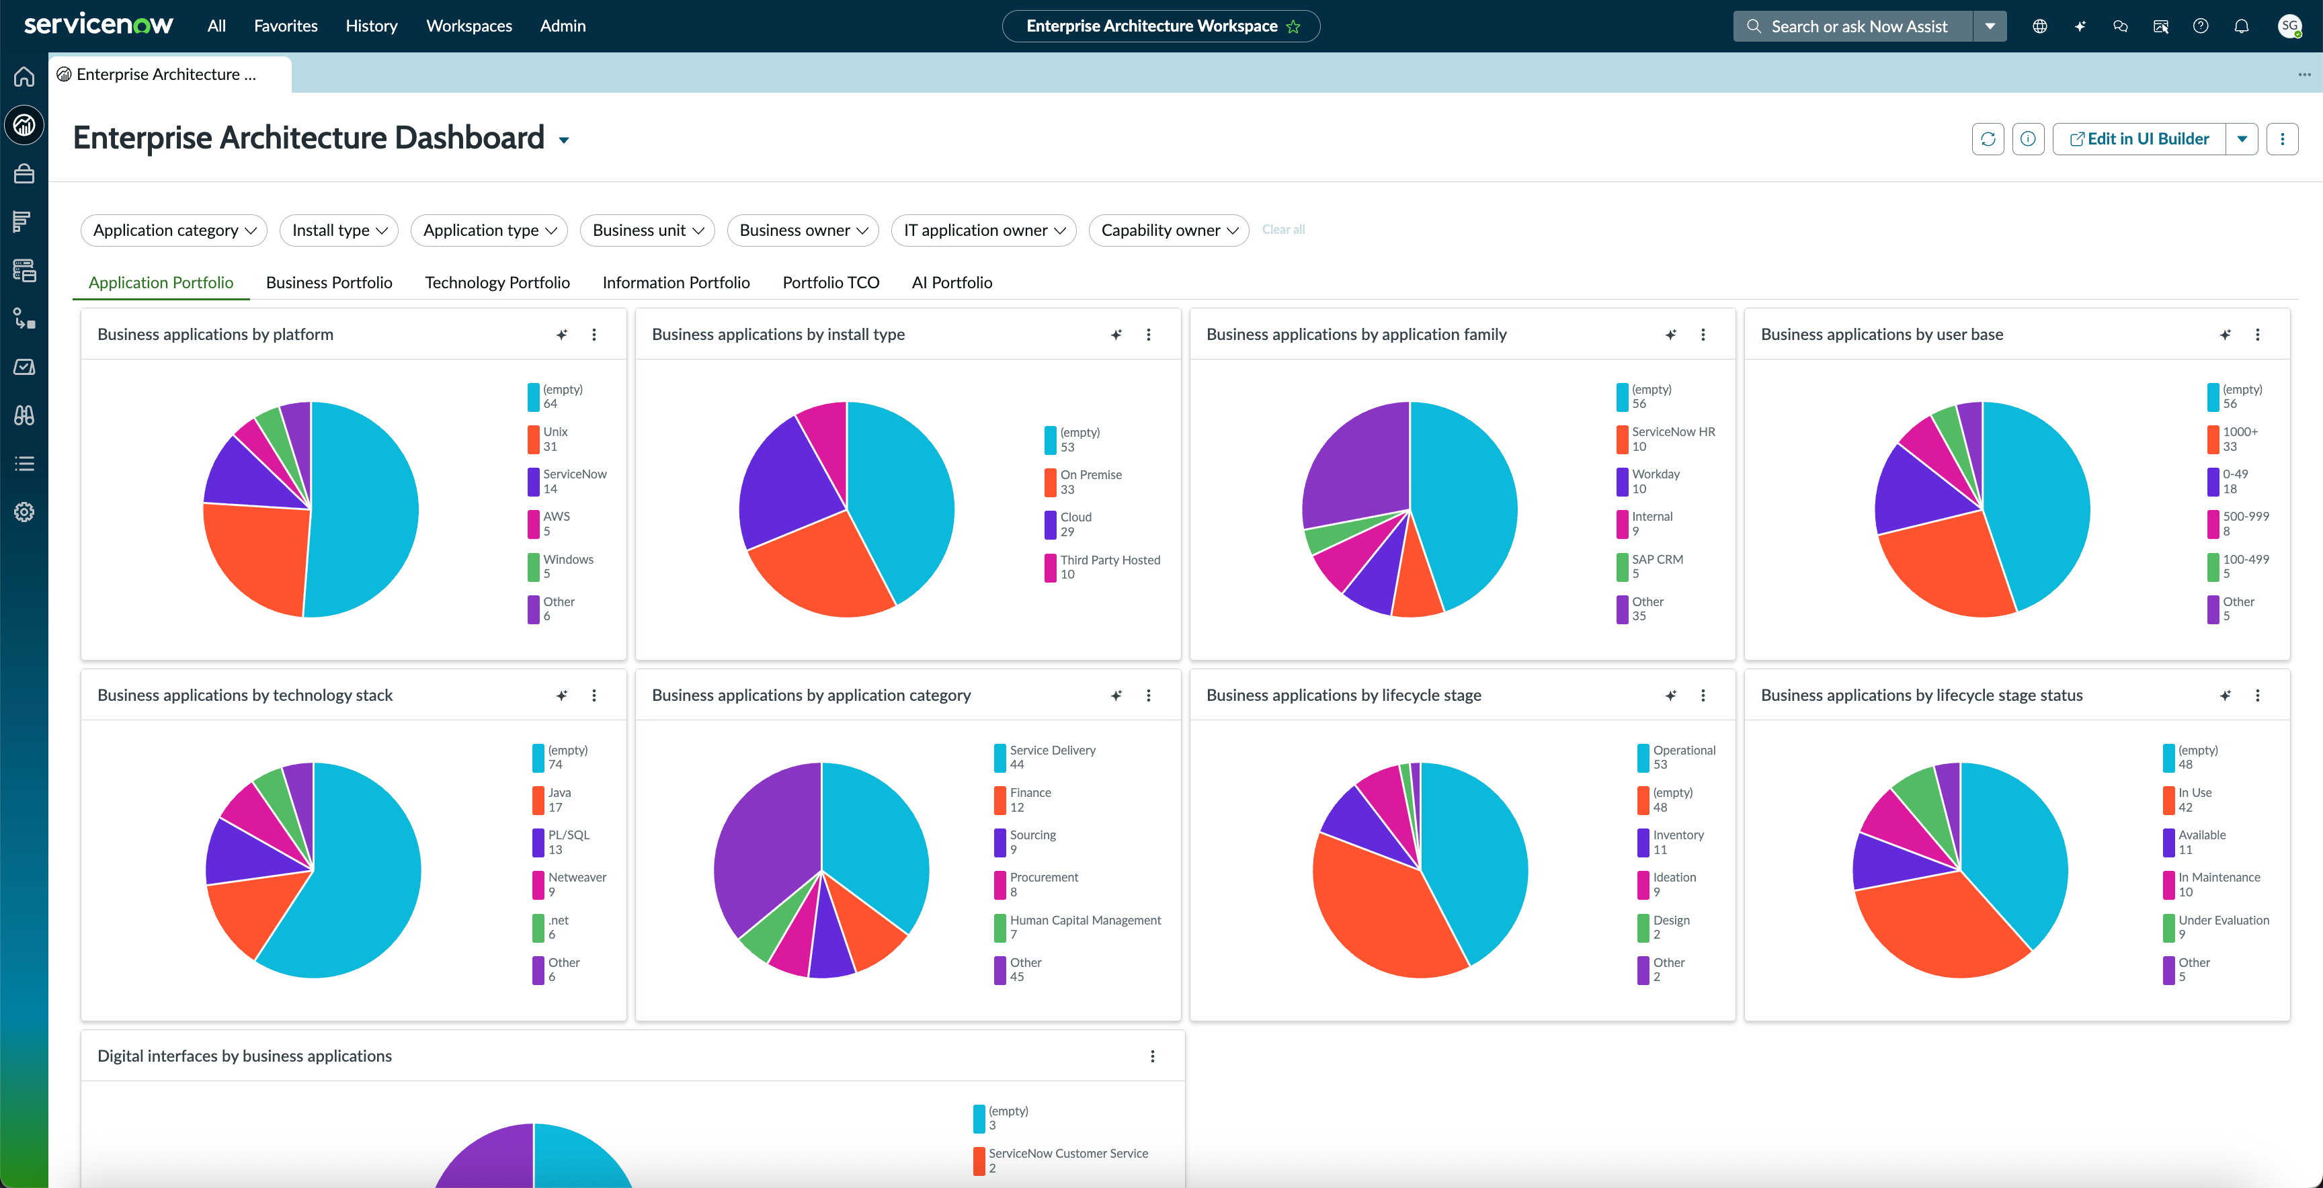Select the Enterprise Architecture workspace tab
This screenshot has width=2323, height=1188.
point(169,75)
